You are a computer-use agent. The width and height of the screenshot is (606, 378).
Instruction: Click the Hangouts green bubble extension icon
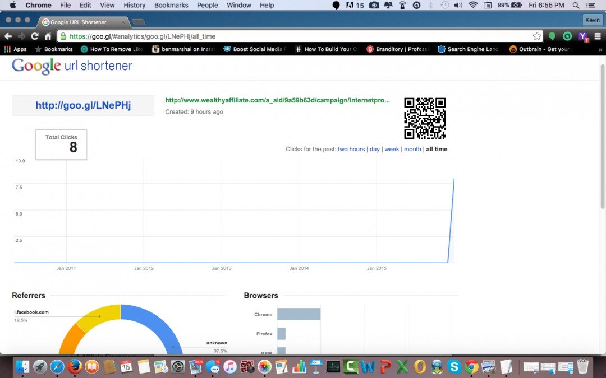pos(552,36)
